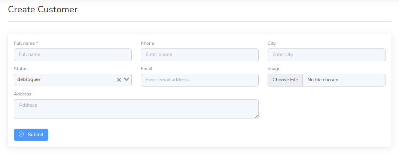Click the Address field label
The image size is (399, 154).
click(x=23, y=94)
